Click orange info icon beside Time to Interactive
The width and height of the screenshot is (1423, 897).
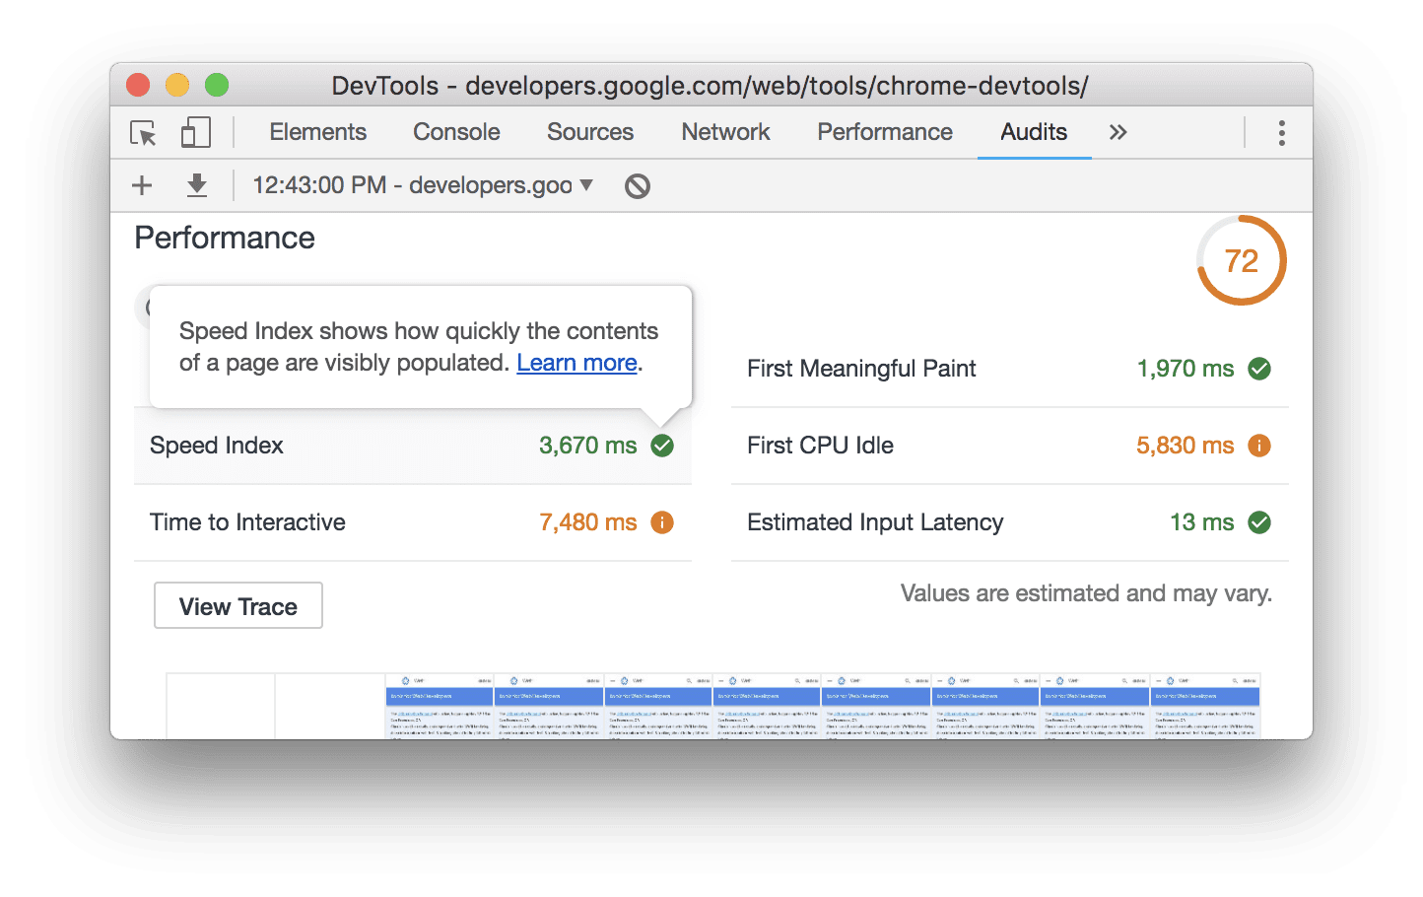[662, 522]
